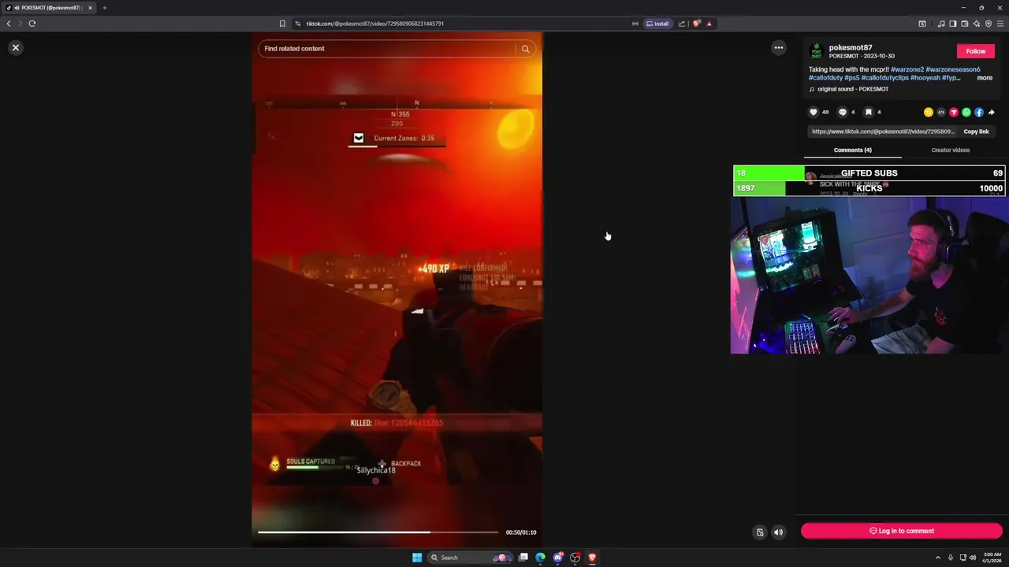1009x567 pixels.
Task: Open the Leo AI sparkle icon
Action: [x=977, y=24]
